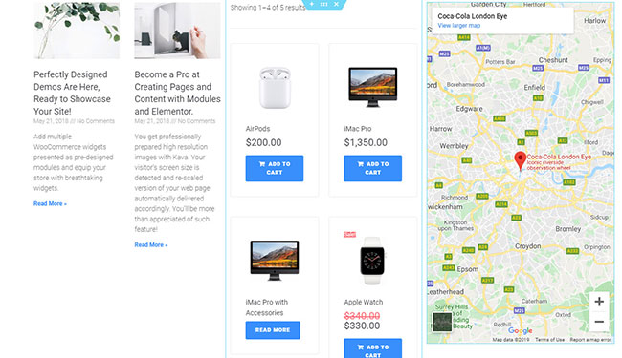Zoom out on the map
622x358 pixels.
point(599,322)
